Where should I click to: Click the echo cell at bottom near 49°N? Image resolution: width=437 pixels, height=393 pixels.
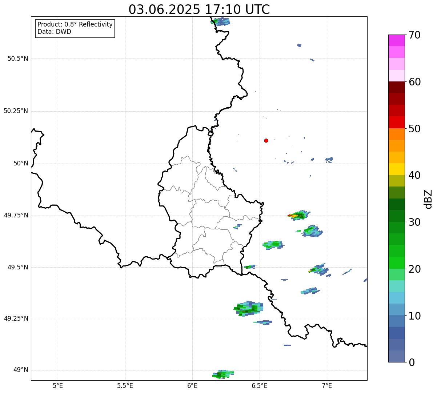223,374
